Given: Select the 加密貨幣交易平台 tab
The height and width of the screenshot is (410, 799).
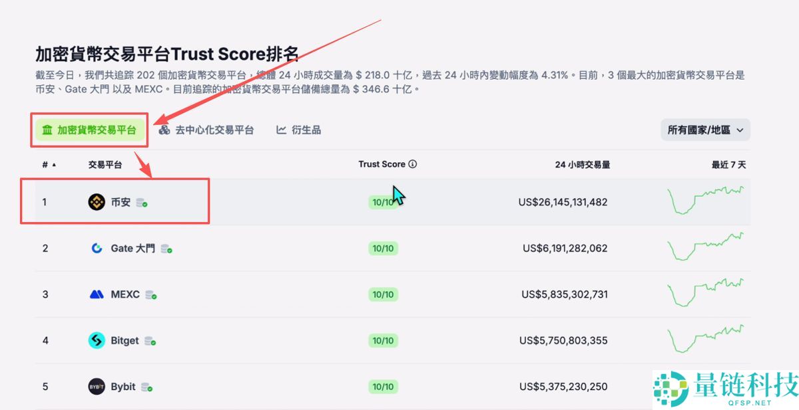Looking at the screenshot, I should pyautogui.click(x=89, y=130).
